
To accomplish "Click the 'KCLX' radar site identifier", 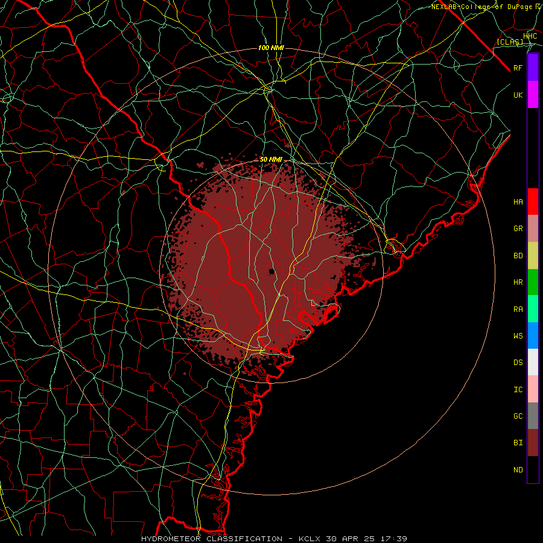I will click(310, 539).
